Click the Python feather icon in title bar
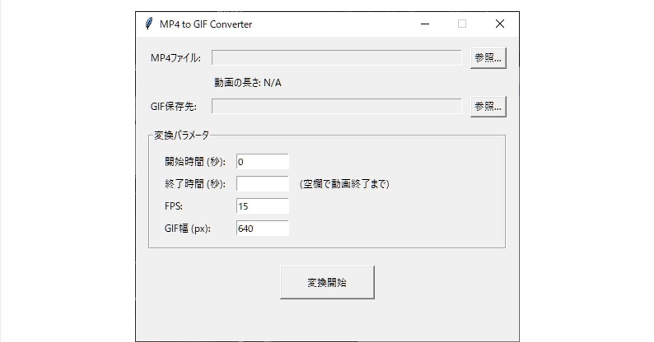The image size is (654, 342). coord(149,23)
